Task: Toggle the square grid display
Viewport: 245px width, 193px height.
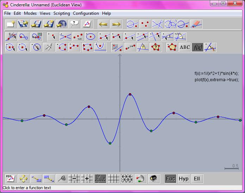Action: coord(113,179)
